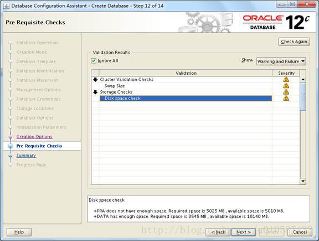Select Storage Checks row

point(186,92)
